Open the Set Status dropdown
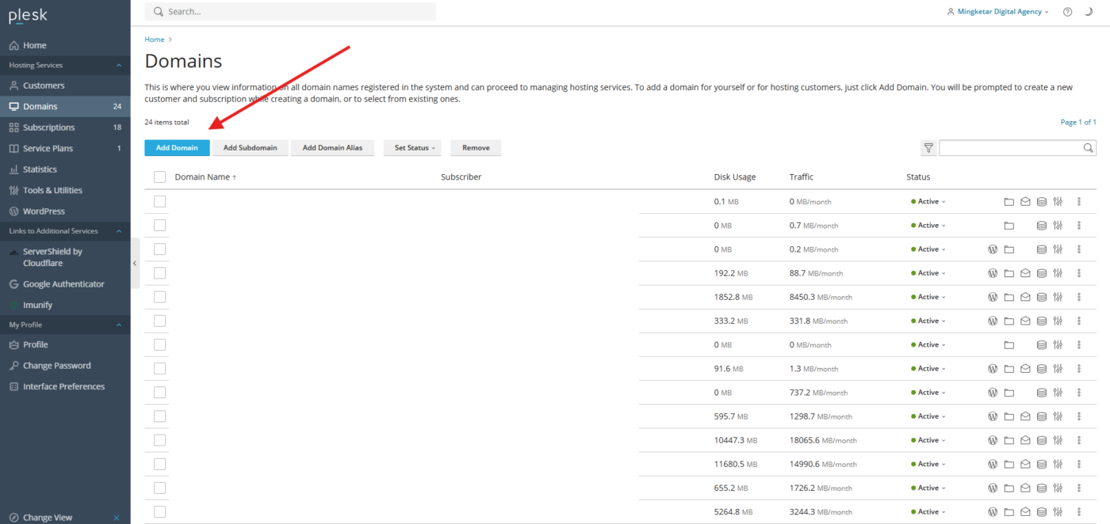Screen dimensions: 1110x524 [412, 148]
